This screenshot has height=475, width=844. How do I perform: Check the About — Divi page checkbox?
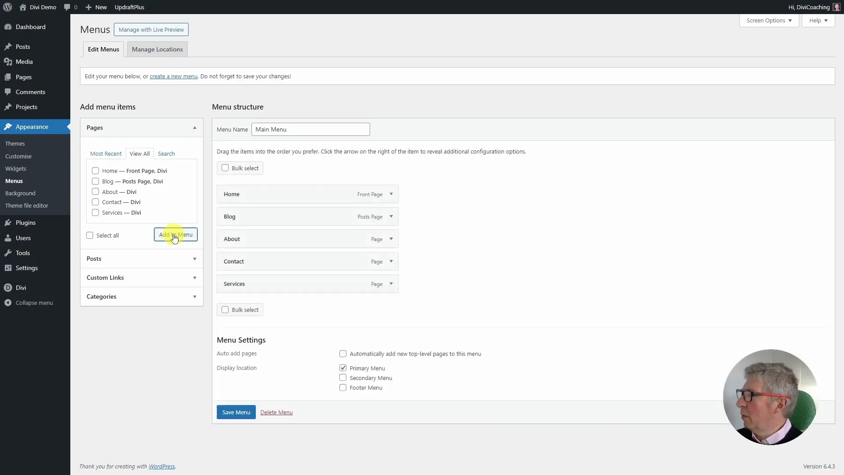point(96,191)
